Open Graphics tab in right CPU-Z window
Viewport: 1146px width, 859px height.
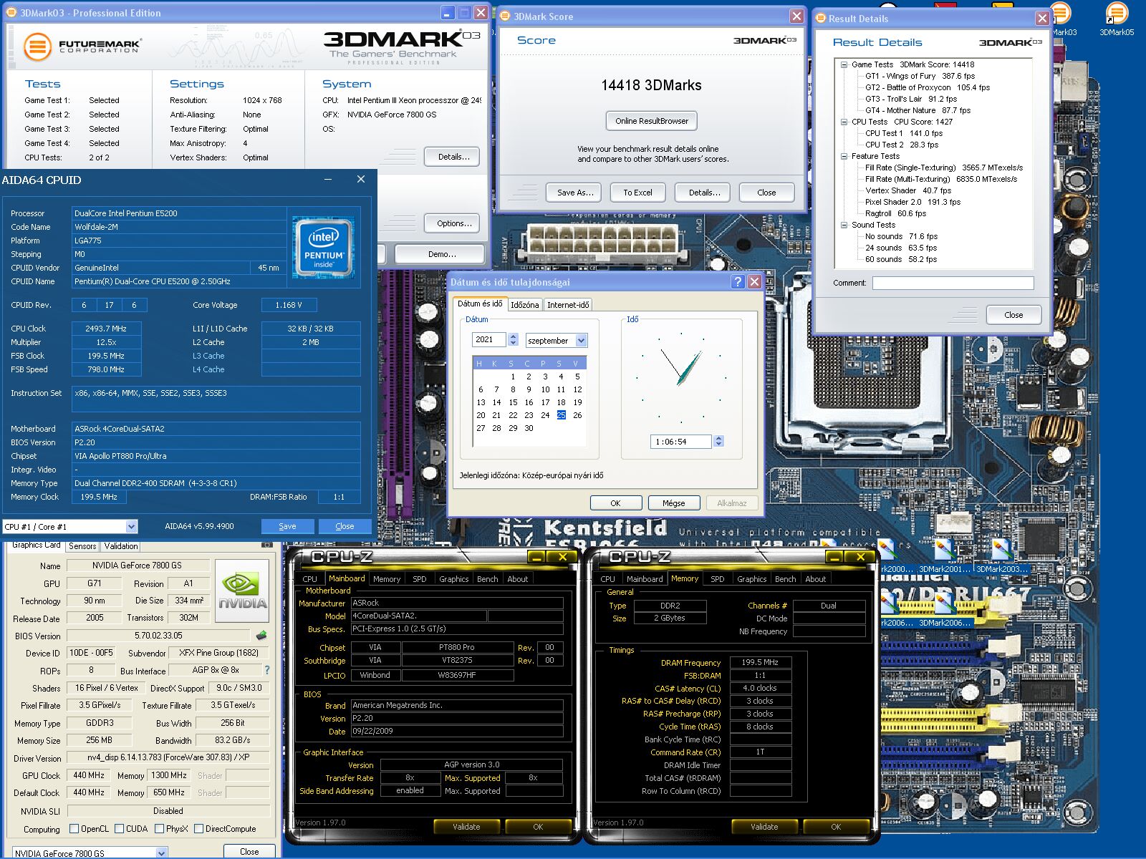click(752, 579)
